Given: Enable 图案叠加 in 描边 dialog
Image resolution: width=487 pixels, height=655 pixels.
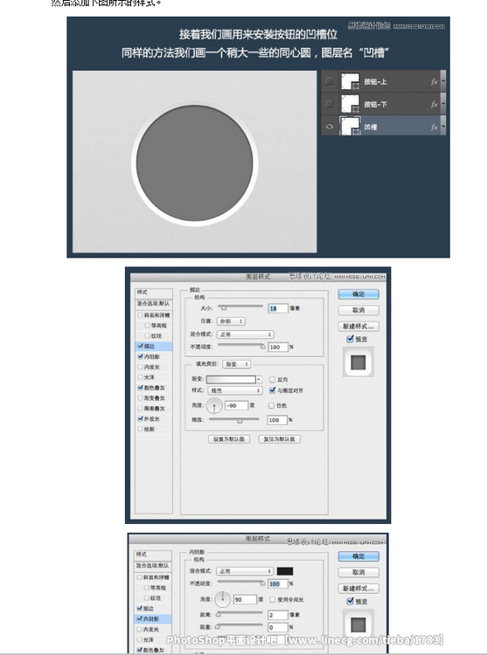Looking at the screenshot, I should click(141, 408).
